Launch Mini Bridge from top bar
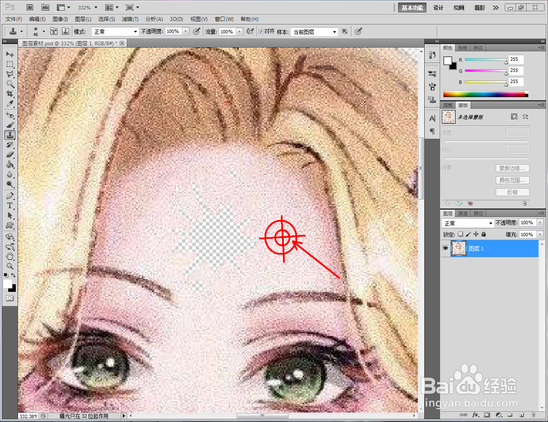This screenshot has width=548, height=422. [x=45, y=7]
